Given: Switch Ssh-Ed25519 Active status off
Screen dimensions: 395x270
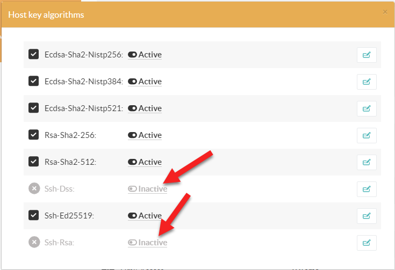Looking at the screenshot, I should point(145,216).
